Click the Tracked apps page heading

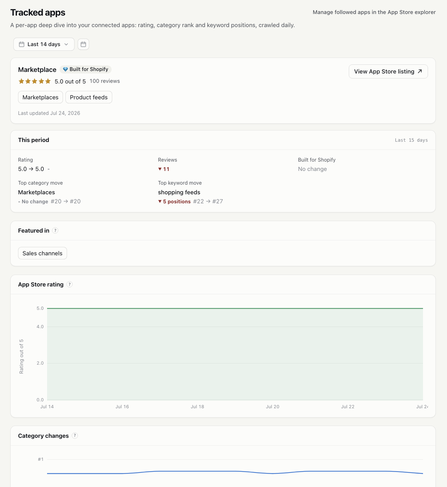click(x=38, y=12)
